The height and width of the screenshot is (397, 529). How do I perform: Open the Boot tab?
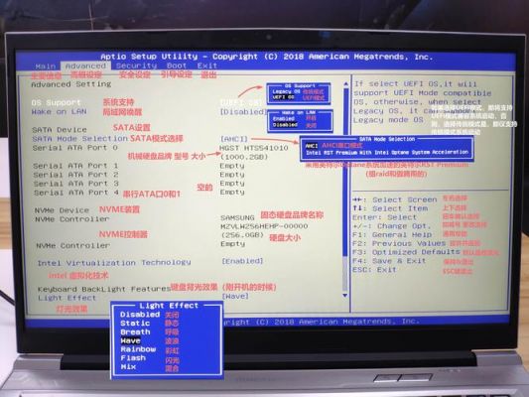point(177,66)
